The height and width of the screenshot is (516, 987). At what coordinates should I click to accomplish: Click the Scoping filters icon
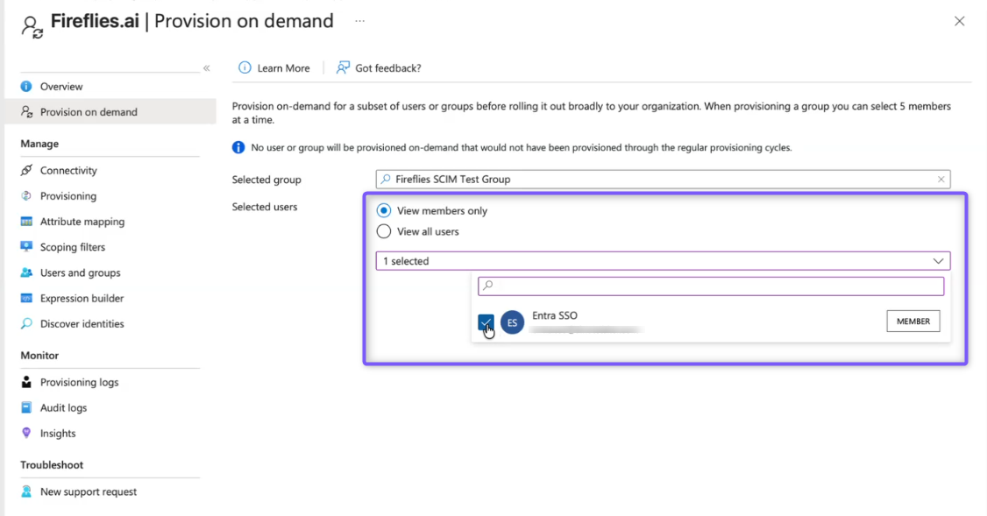click(25, 247)
